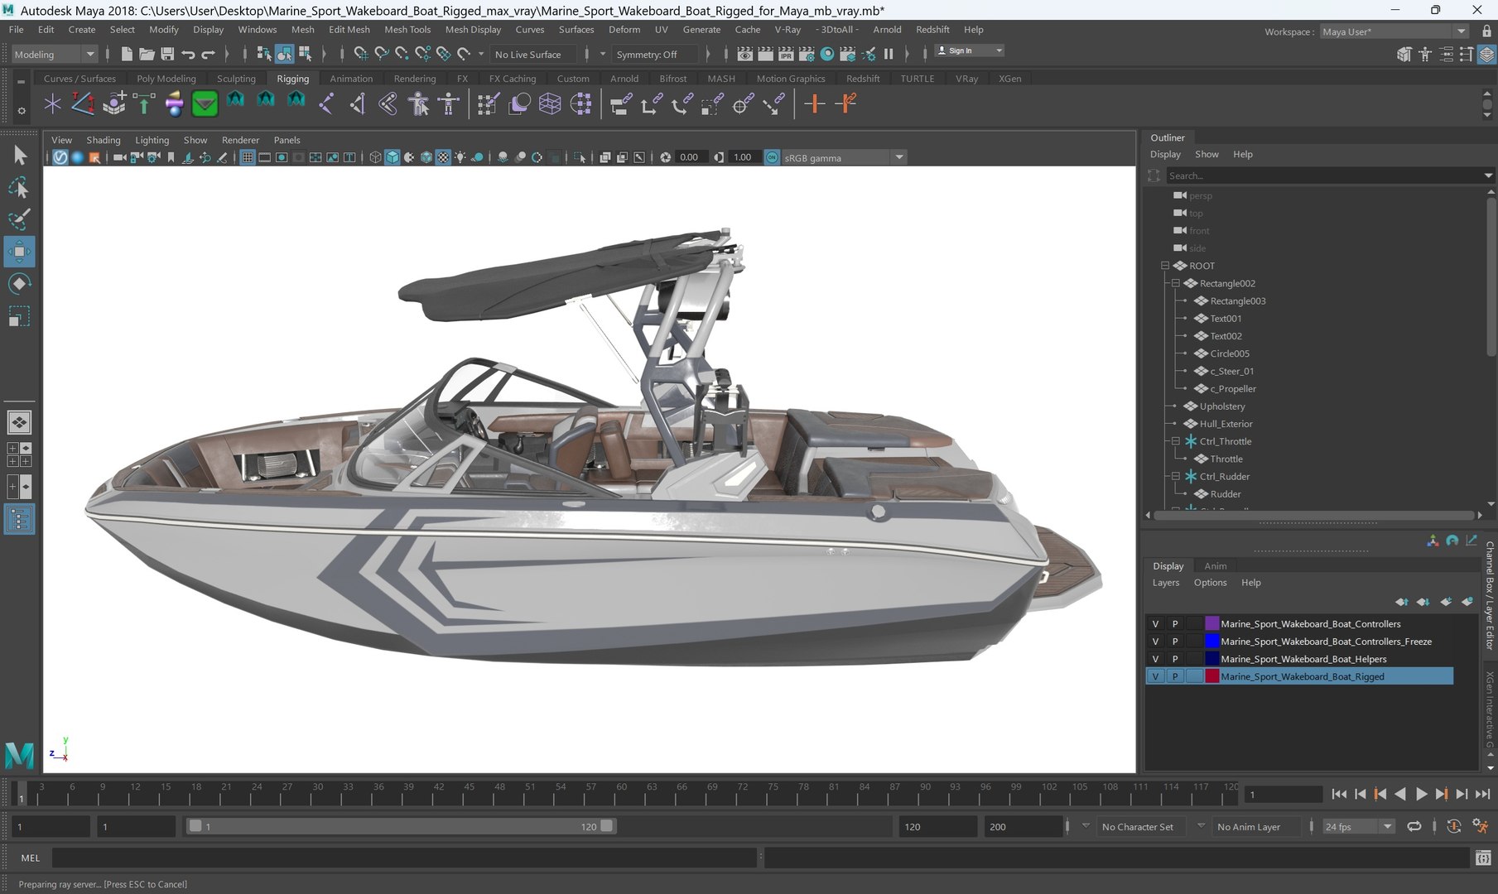Open the Script Editor icon
The image size is (1498, 894).
[1483, 858]
